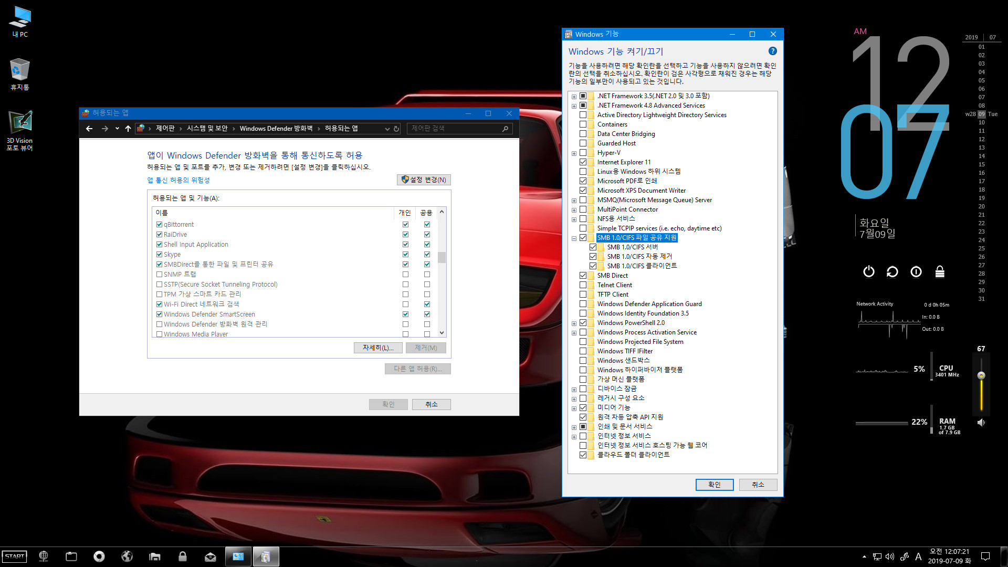The width and height of the screenshot is (1008, 567).
Task: Switch to the Windows Features taskbar item
Action: tap(266, 556)
